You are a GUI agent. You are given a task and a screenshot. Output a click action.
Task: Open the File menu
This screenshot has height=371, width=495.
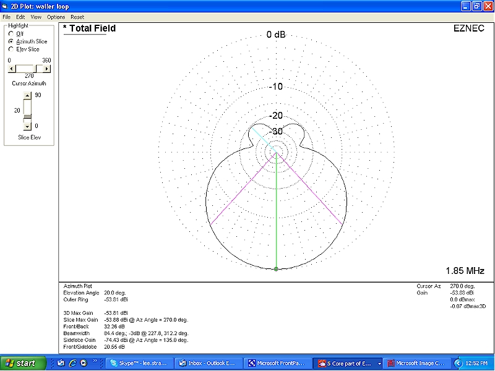click(7, 17)
